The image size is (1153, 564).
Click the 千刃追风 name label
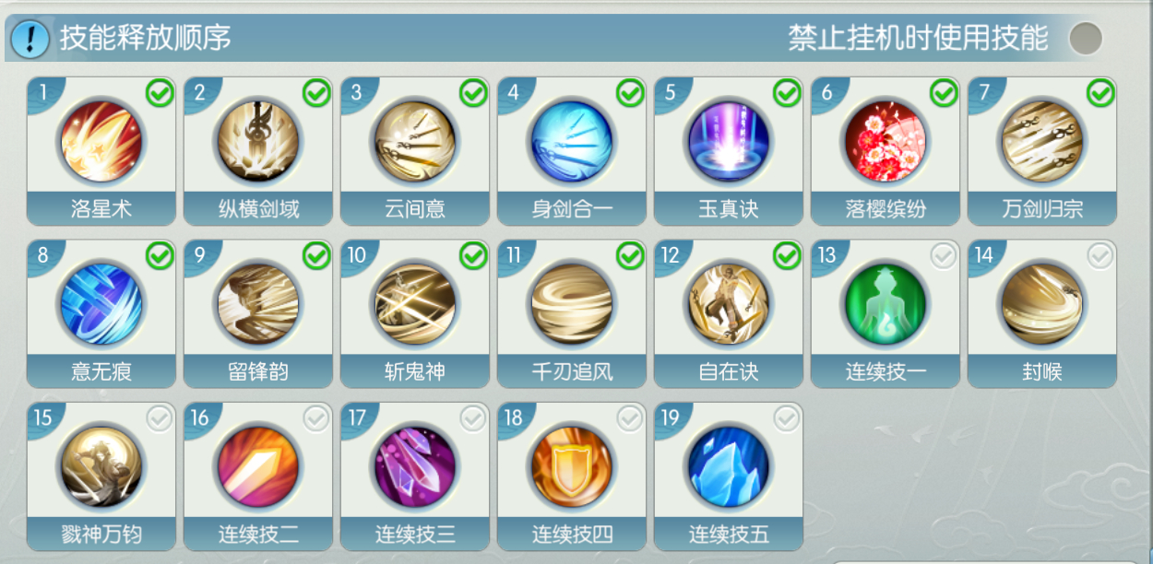pyautogui.click(x=572, y=372)
